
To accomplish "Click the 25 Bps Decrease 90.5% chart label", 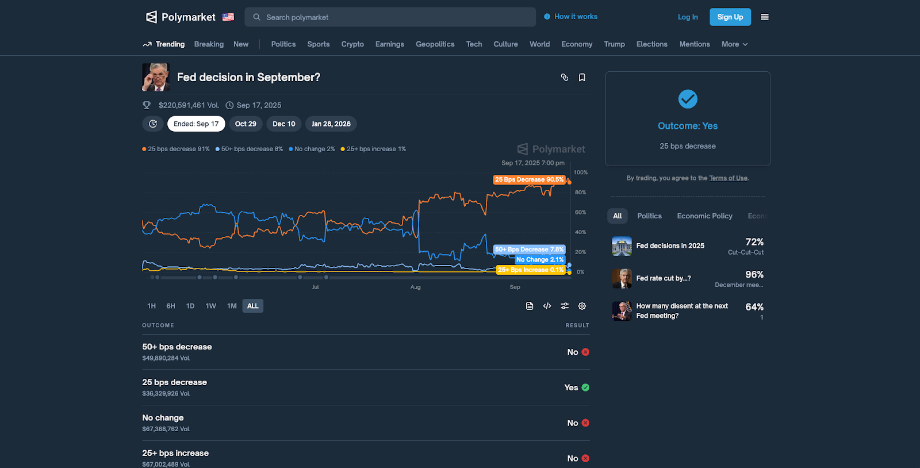I will click(x=529, y=179).
